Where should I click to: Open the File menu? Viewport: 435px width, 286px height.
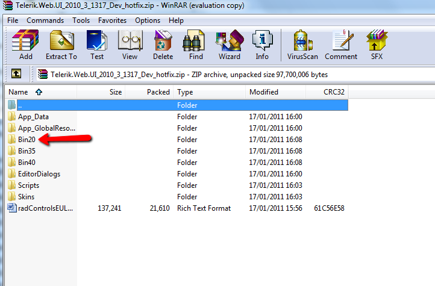pyautogui.click(x=13, y=20)
